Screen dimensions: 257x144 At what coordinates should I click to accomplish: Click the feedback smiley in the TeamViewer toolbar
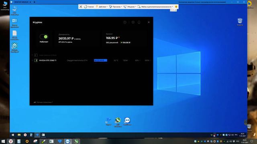(x=176, y=7)
